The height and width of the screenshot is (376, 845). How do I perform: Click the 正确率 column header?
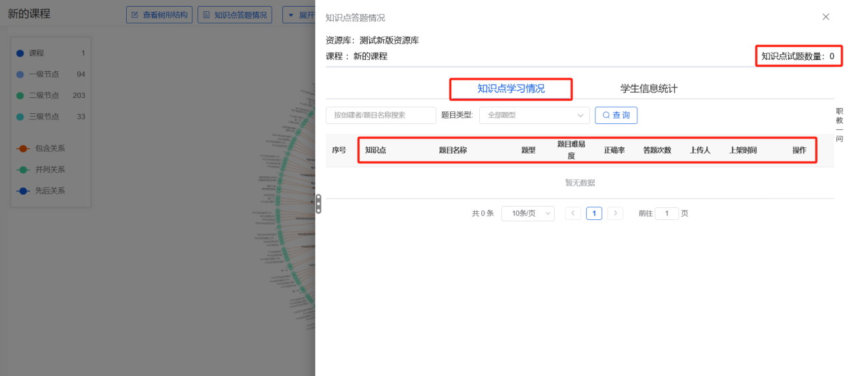(x=614, y=150)
